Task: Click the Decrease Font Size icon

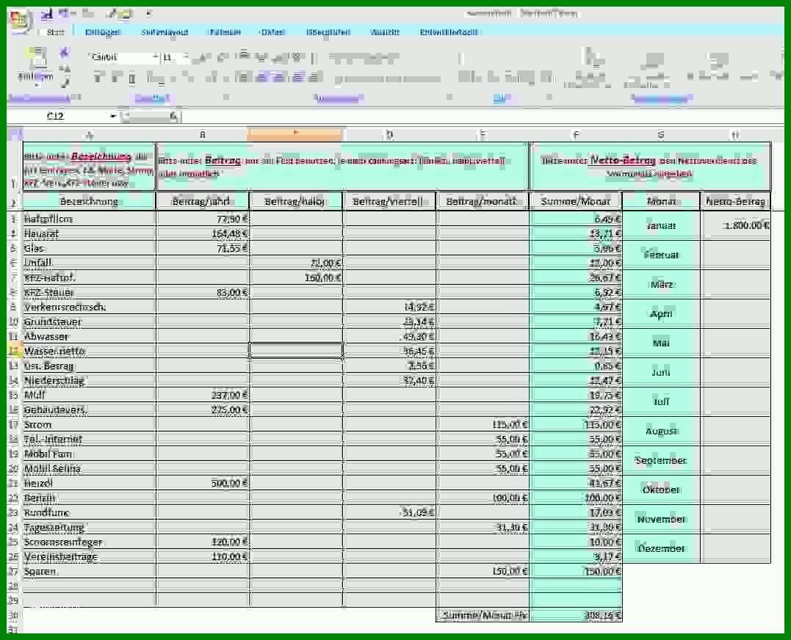Action: point(220,58)
